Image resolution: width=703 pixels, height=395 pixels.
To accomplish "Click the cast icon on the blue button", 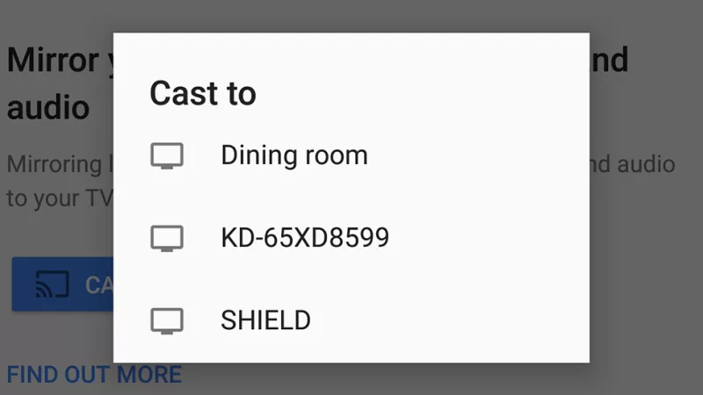I will pyautogui.click(x=53, y=284).
